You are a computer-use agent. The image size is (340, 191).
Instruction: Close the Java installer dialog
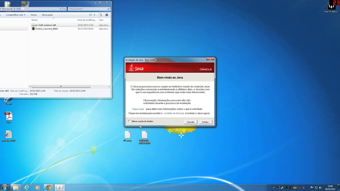pyautogui.click(x=210, y=59)
